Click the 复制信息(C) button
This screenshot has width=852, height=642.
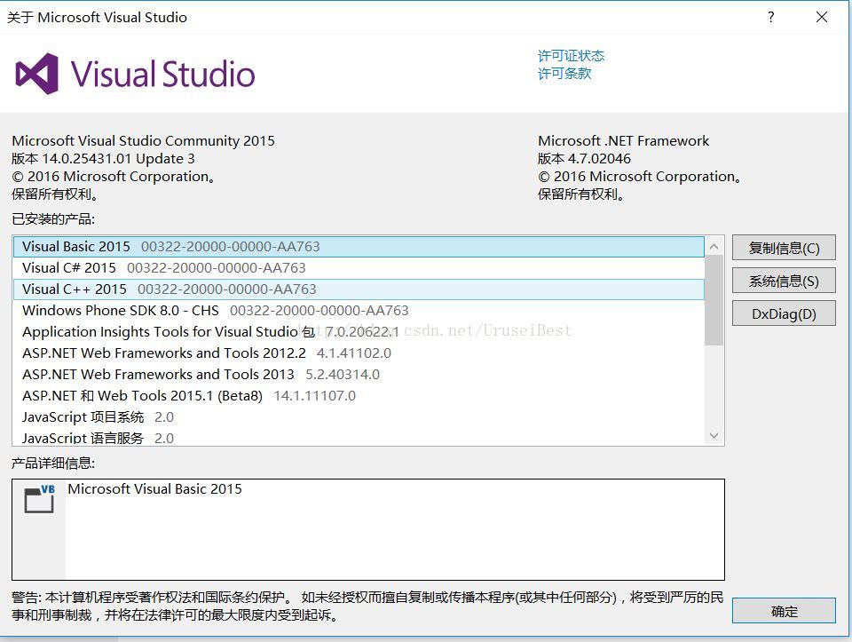pyautogui.click(x=784, y=248)
